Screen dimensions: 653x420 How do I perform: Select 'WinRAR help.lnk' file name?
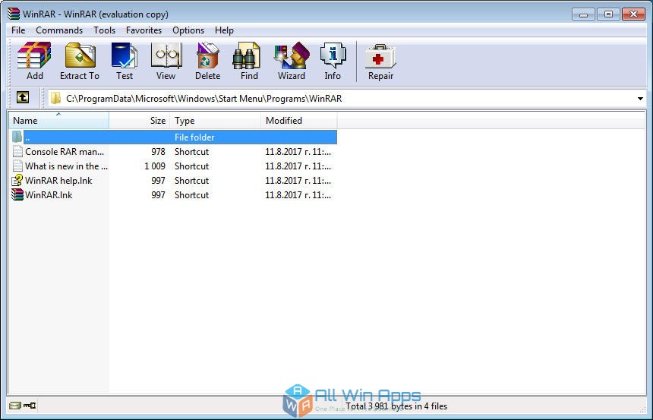pyautogui.click(x=58, y=181)
